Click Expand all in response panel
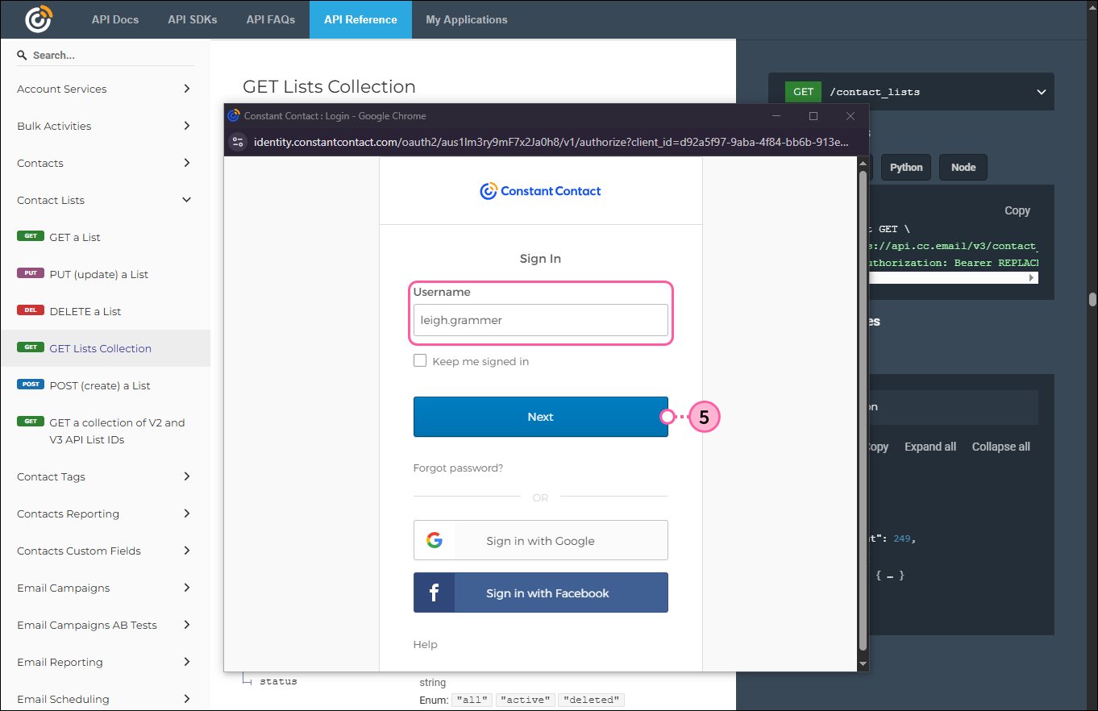Image resolution: width=1098 pixels, height=711 pixels. coord(930,447)
